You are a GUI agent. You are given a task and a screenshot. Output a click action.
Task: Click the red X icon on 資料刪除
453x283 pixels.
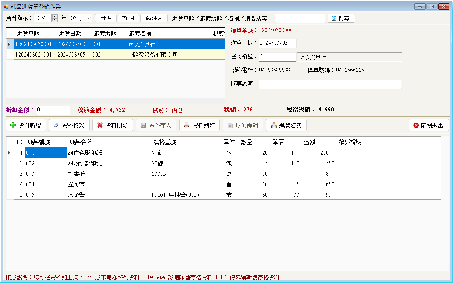pyautogui.click(x=100, y=125)
